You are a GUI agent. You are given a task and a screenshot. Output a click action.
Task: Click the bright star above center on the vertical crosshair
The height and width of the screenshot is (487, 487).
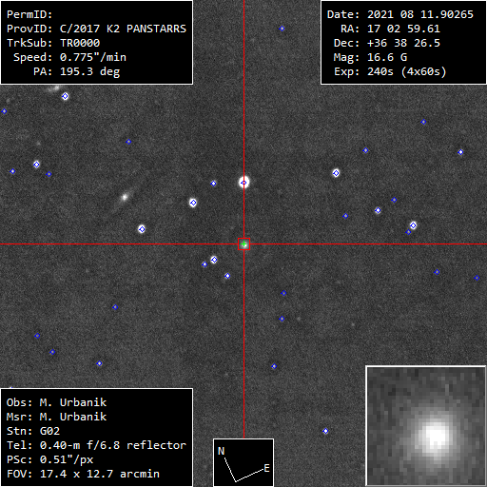[x=243, y=183]
